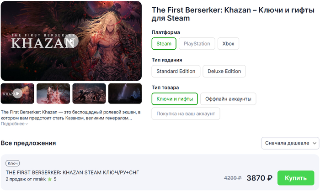Open the Khazan Steam key offer title
The height and width of the screenshot is (191, 320).
(72, 172)
